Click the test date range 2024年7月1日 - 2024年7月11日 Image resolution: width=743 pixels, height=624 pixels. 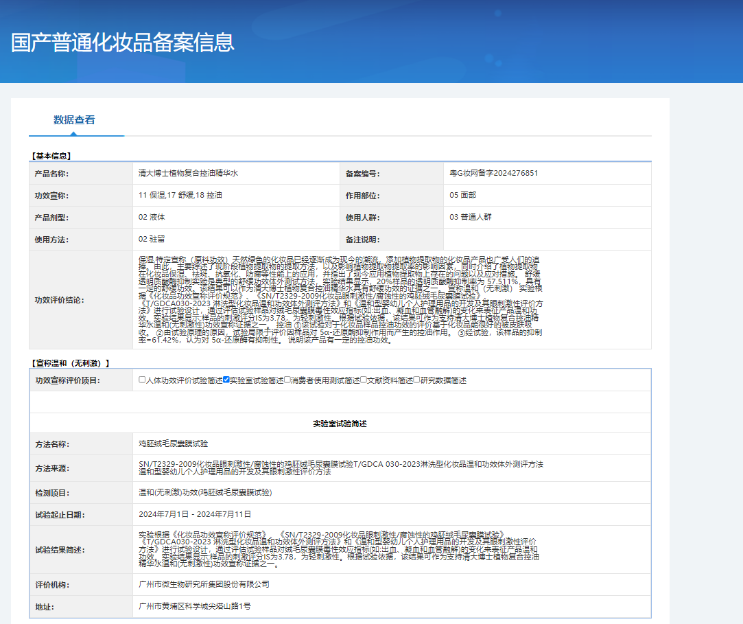point(195,513)
